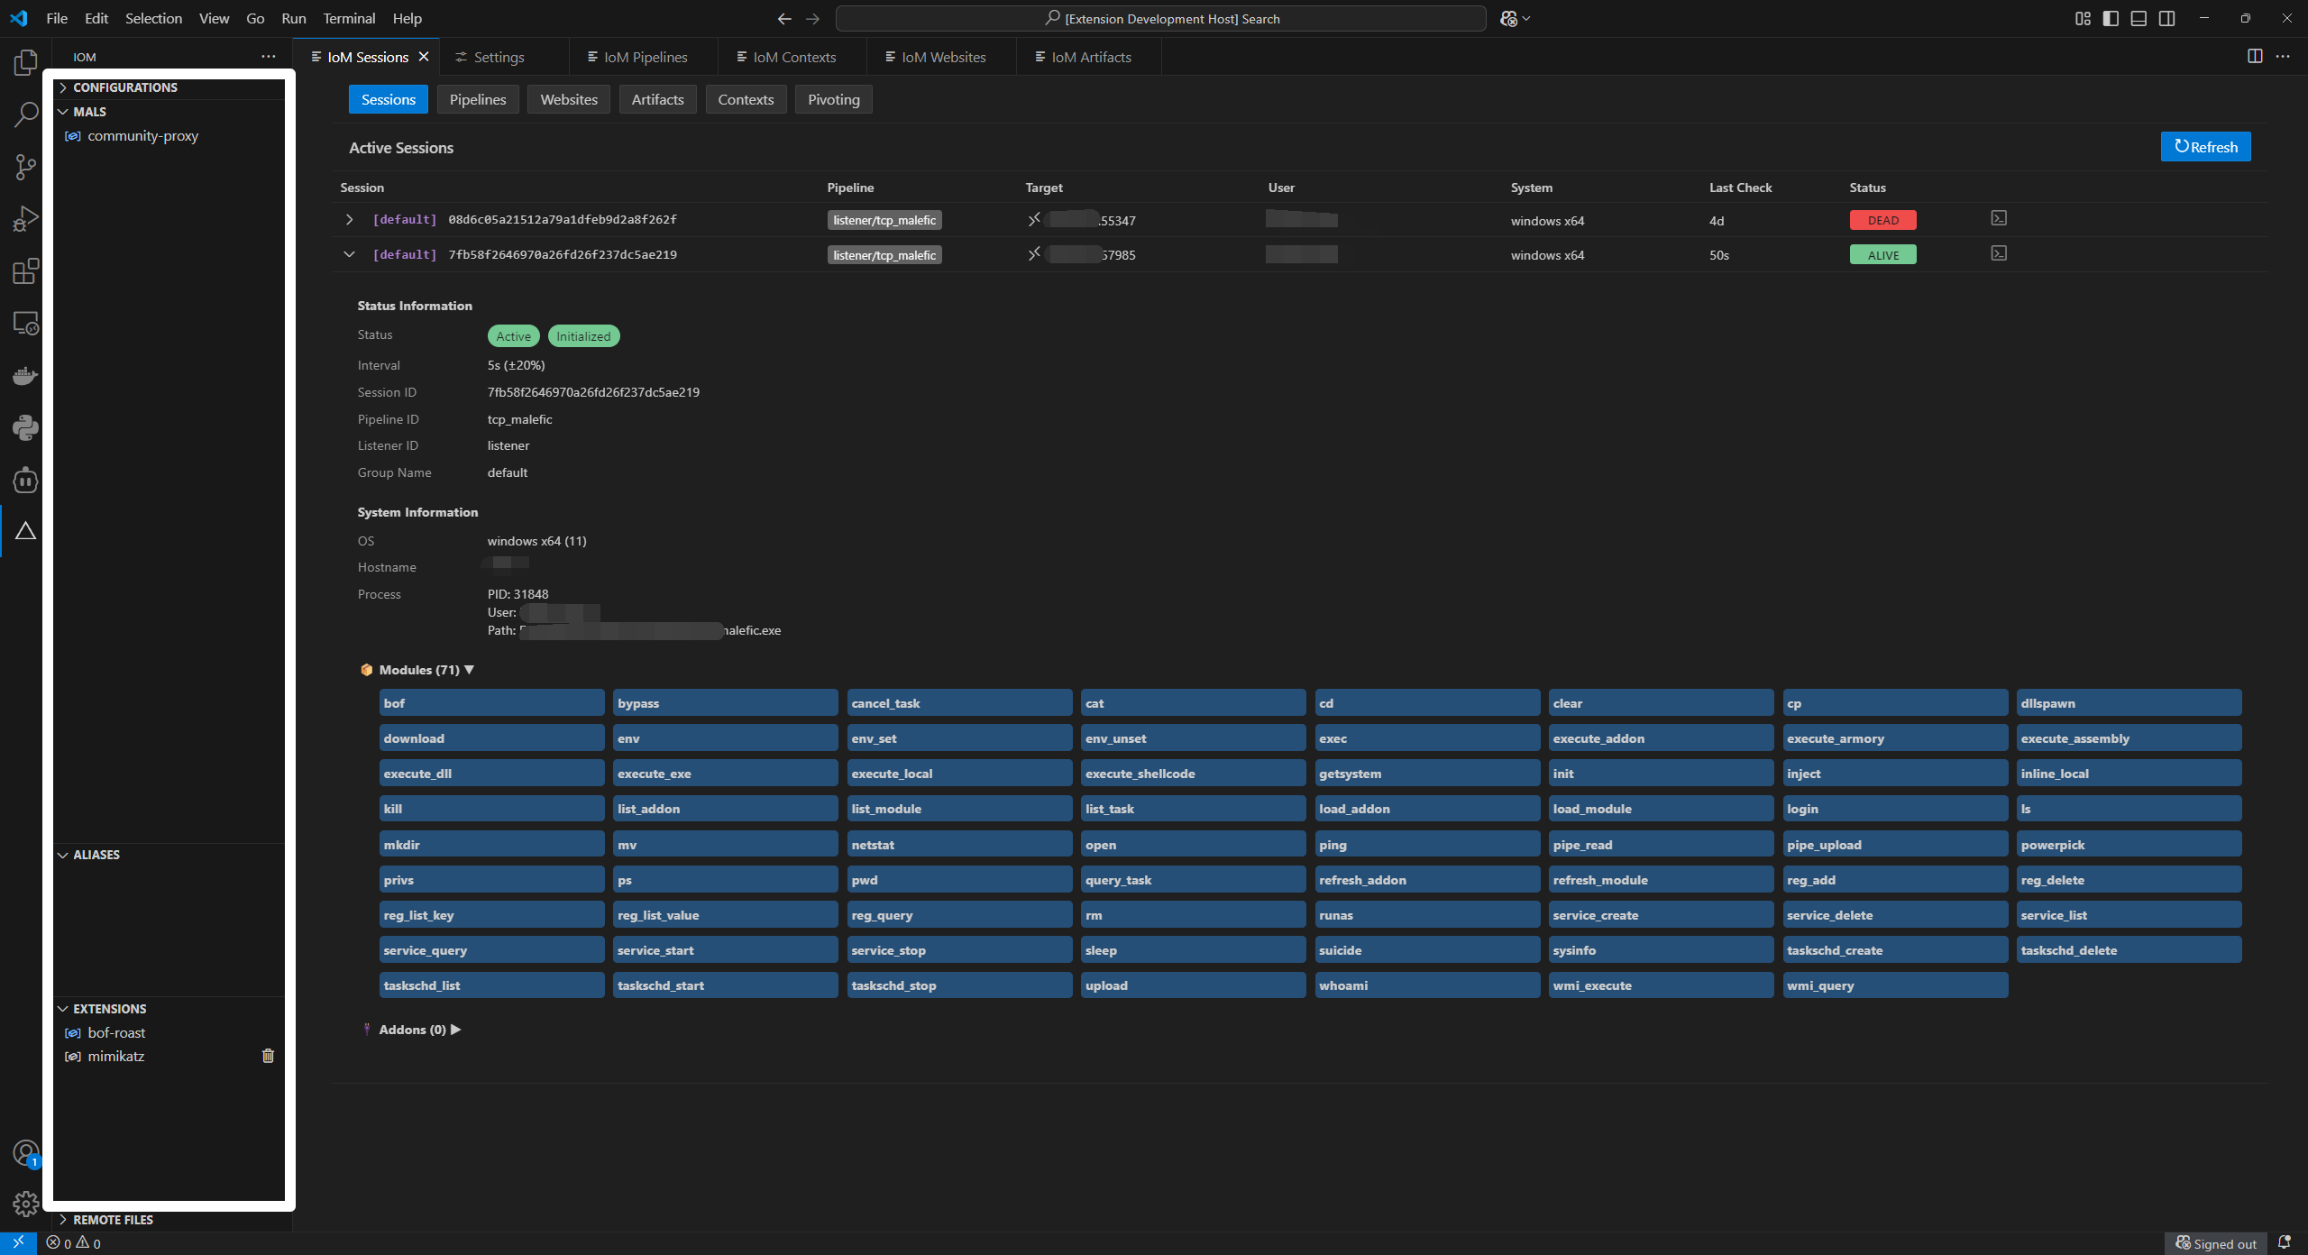Click the Refresh button
The width and height of the screenshot is (2308, 1255).
2204,147
